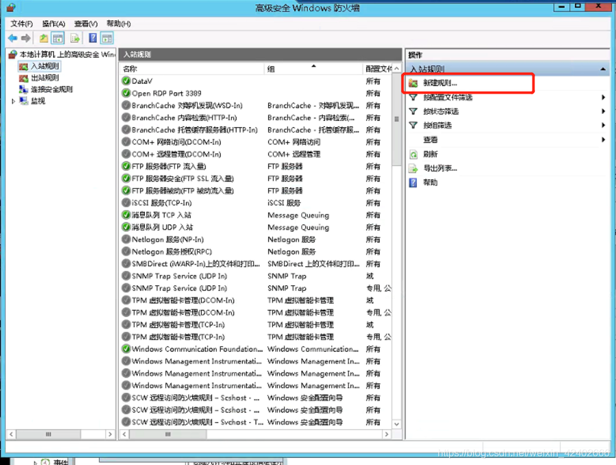Viewport: 616px width, 465px height.
Task: Click the tree pane horizontal scrollbar thumb
Action: pos(48,435)
